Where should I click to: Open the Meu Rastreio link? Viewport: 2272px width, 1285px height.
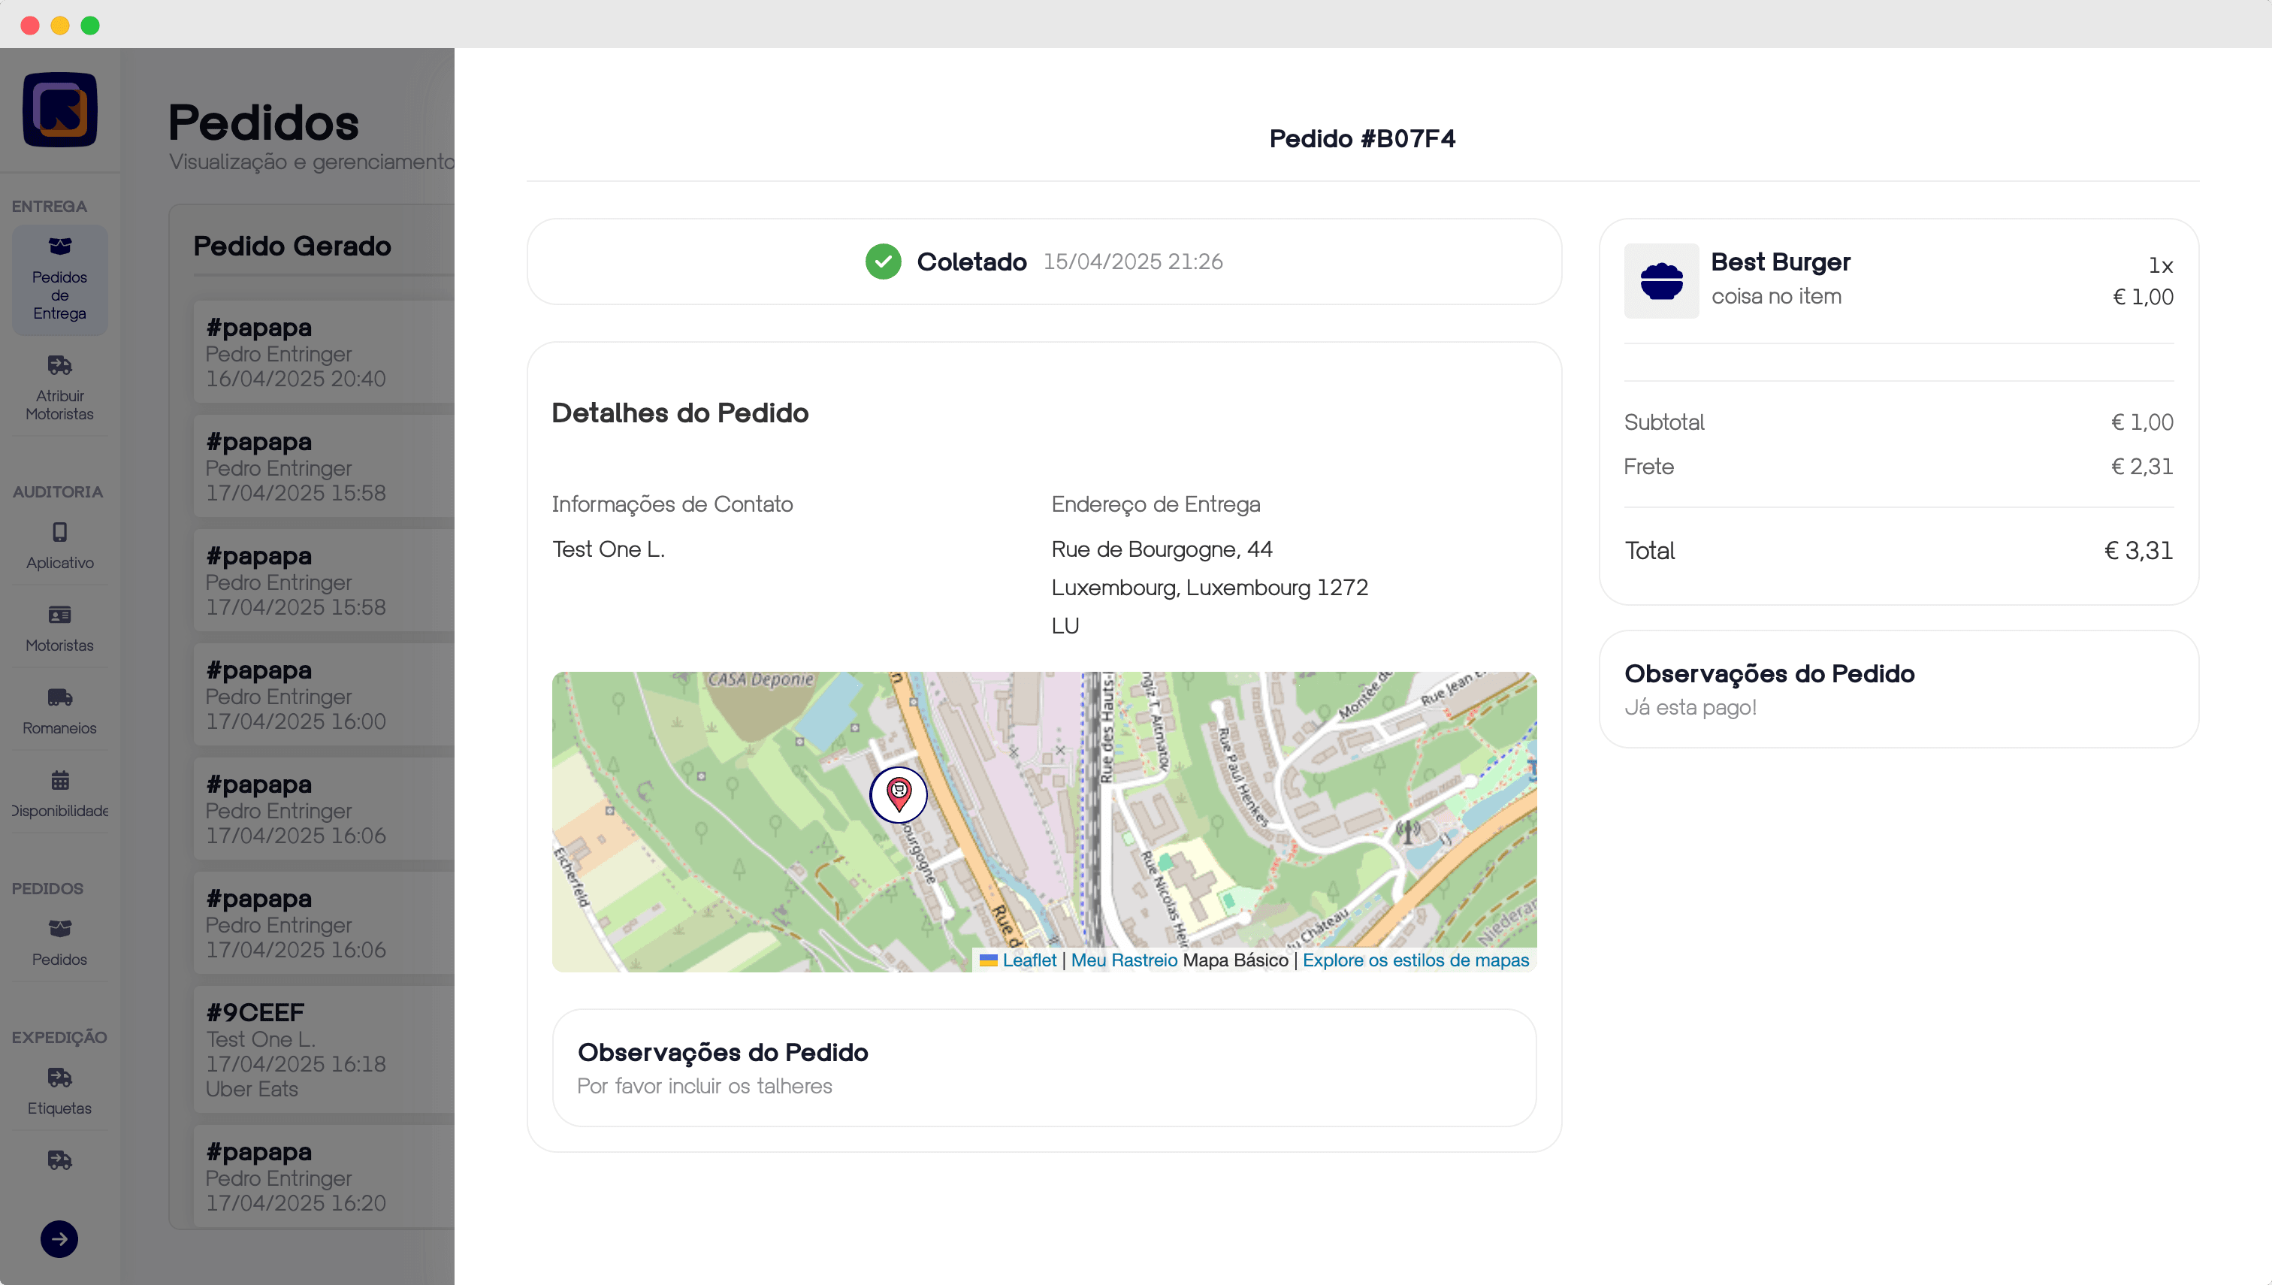point(1124,960)
